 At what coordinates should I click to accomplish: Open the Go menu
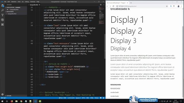tap(23, 2)
